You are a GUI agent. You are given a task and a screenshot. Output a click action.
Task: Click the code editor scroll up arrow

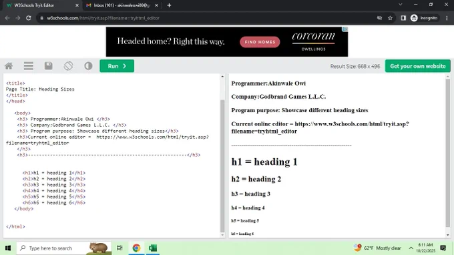pos(222,77)
